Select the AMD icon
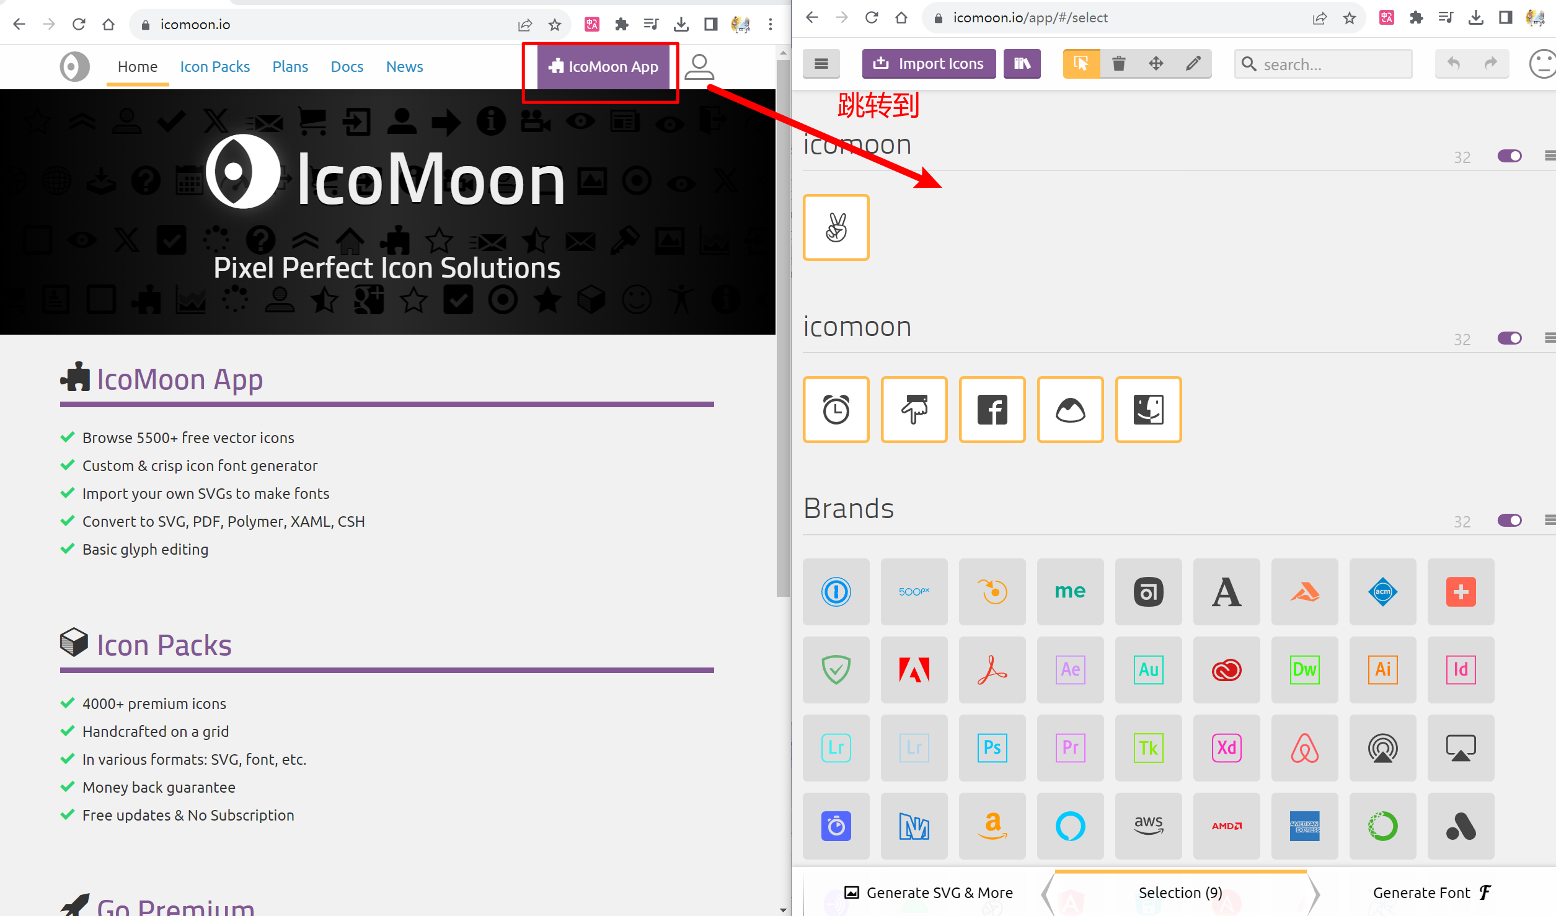1556x916 pixels. [1226, 826]
